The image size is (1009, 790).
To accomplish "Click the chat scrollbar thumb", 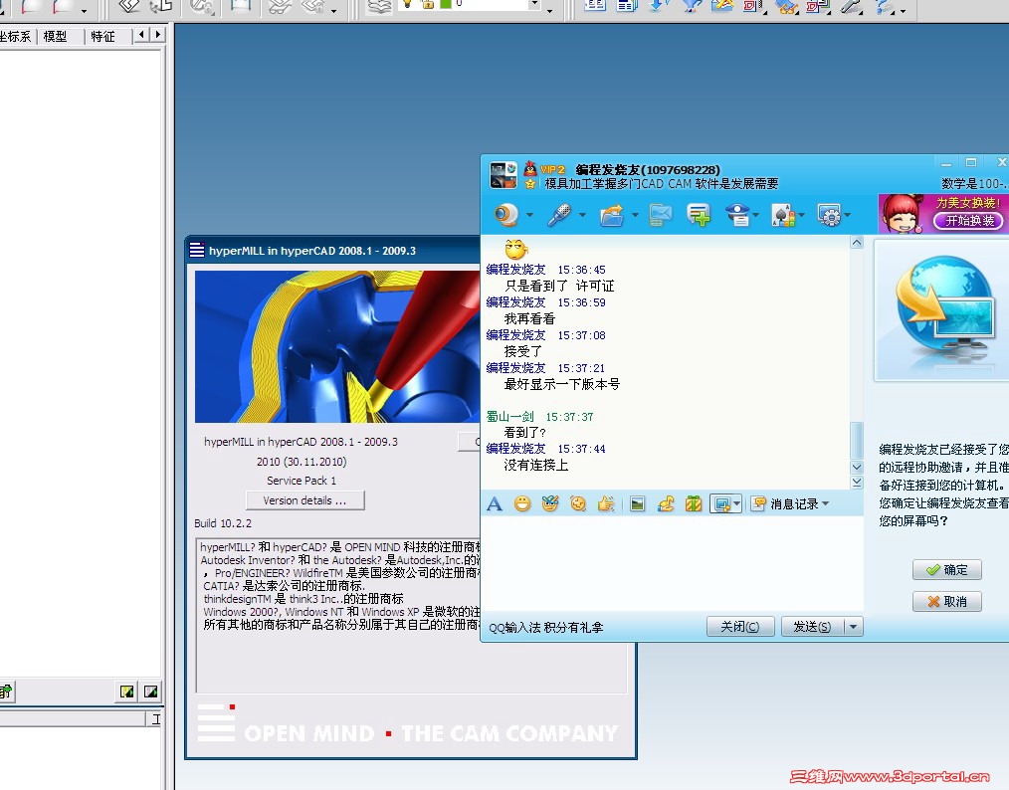I will 857,440.
